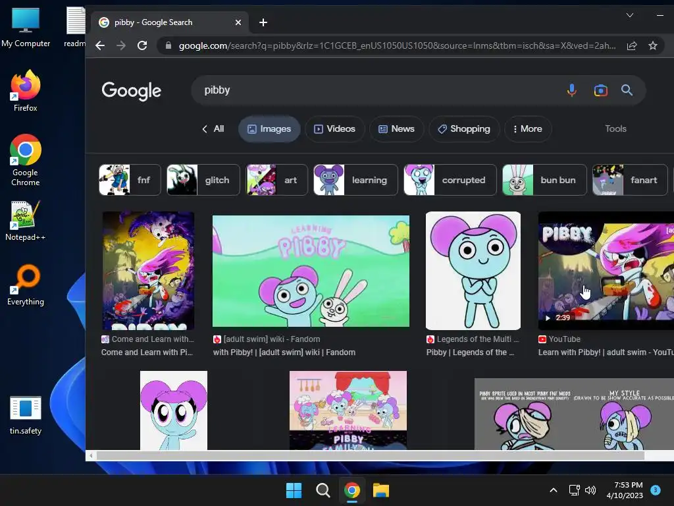Open the News tab
674x506 pixels.
pos(396,128)
